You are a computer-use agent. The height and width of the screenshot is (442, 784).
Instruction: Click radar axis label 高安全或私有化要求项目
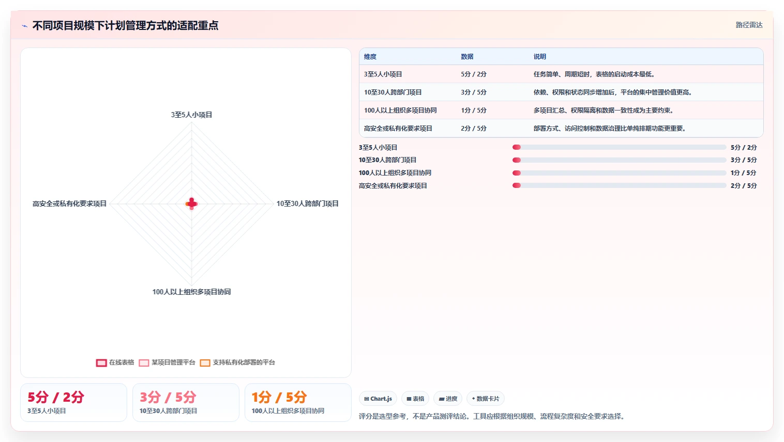tap(69, 203)
